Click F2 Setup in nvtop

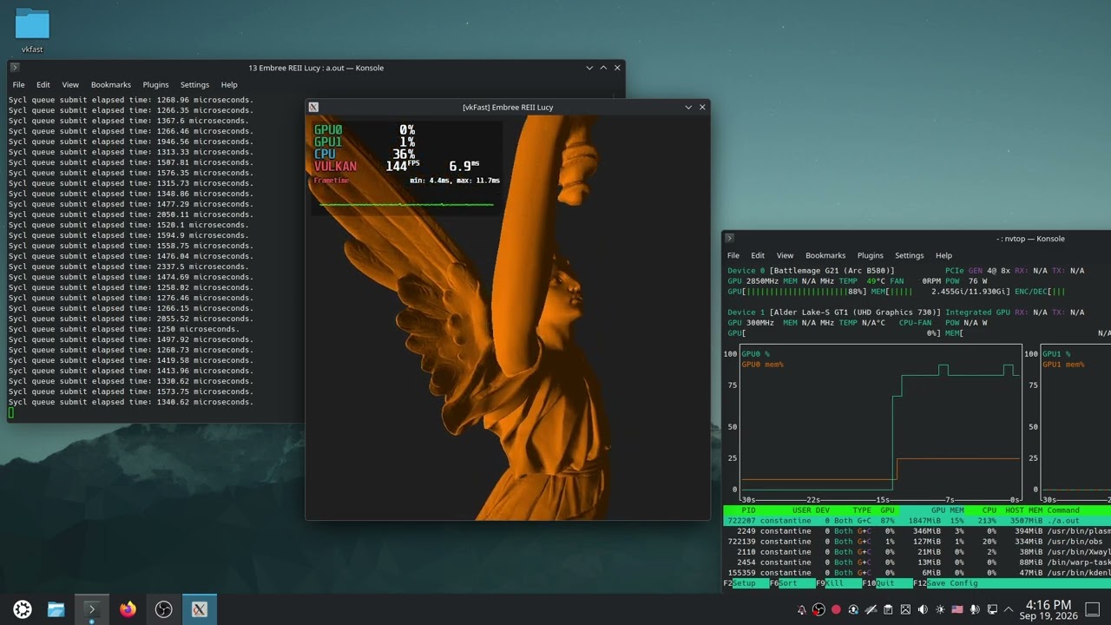(746, 583)
